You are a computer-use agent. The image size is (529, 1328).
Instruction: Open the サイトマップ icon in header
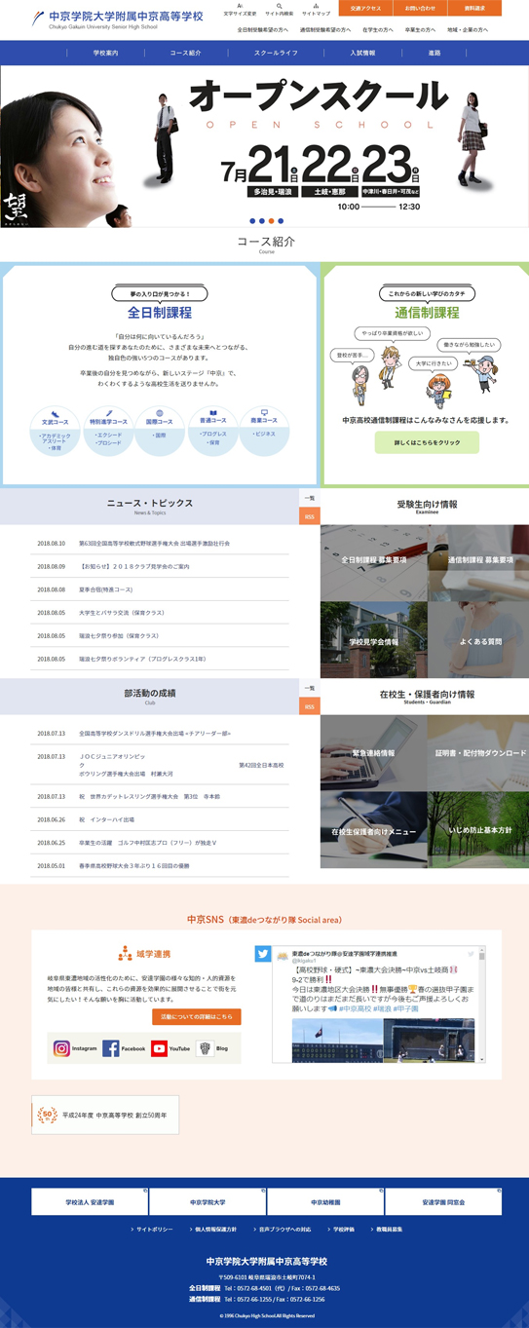pyautogui.click(x=316, y=6)
